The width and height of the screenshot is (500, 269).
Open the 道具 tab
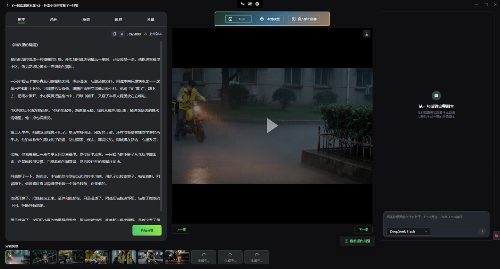tap(118, 19)
